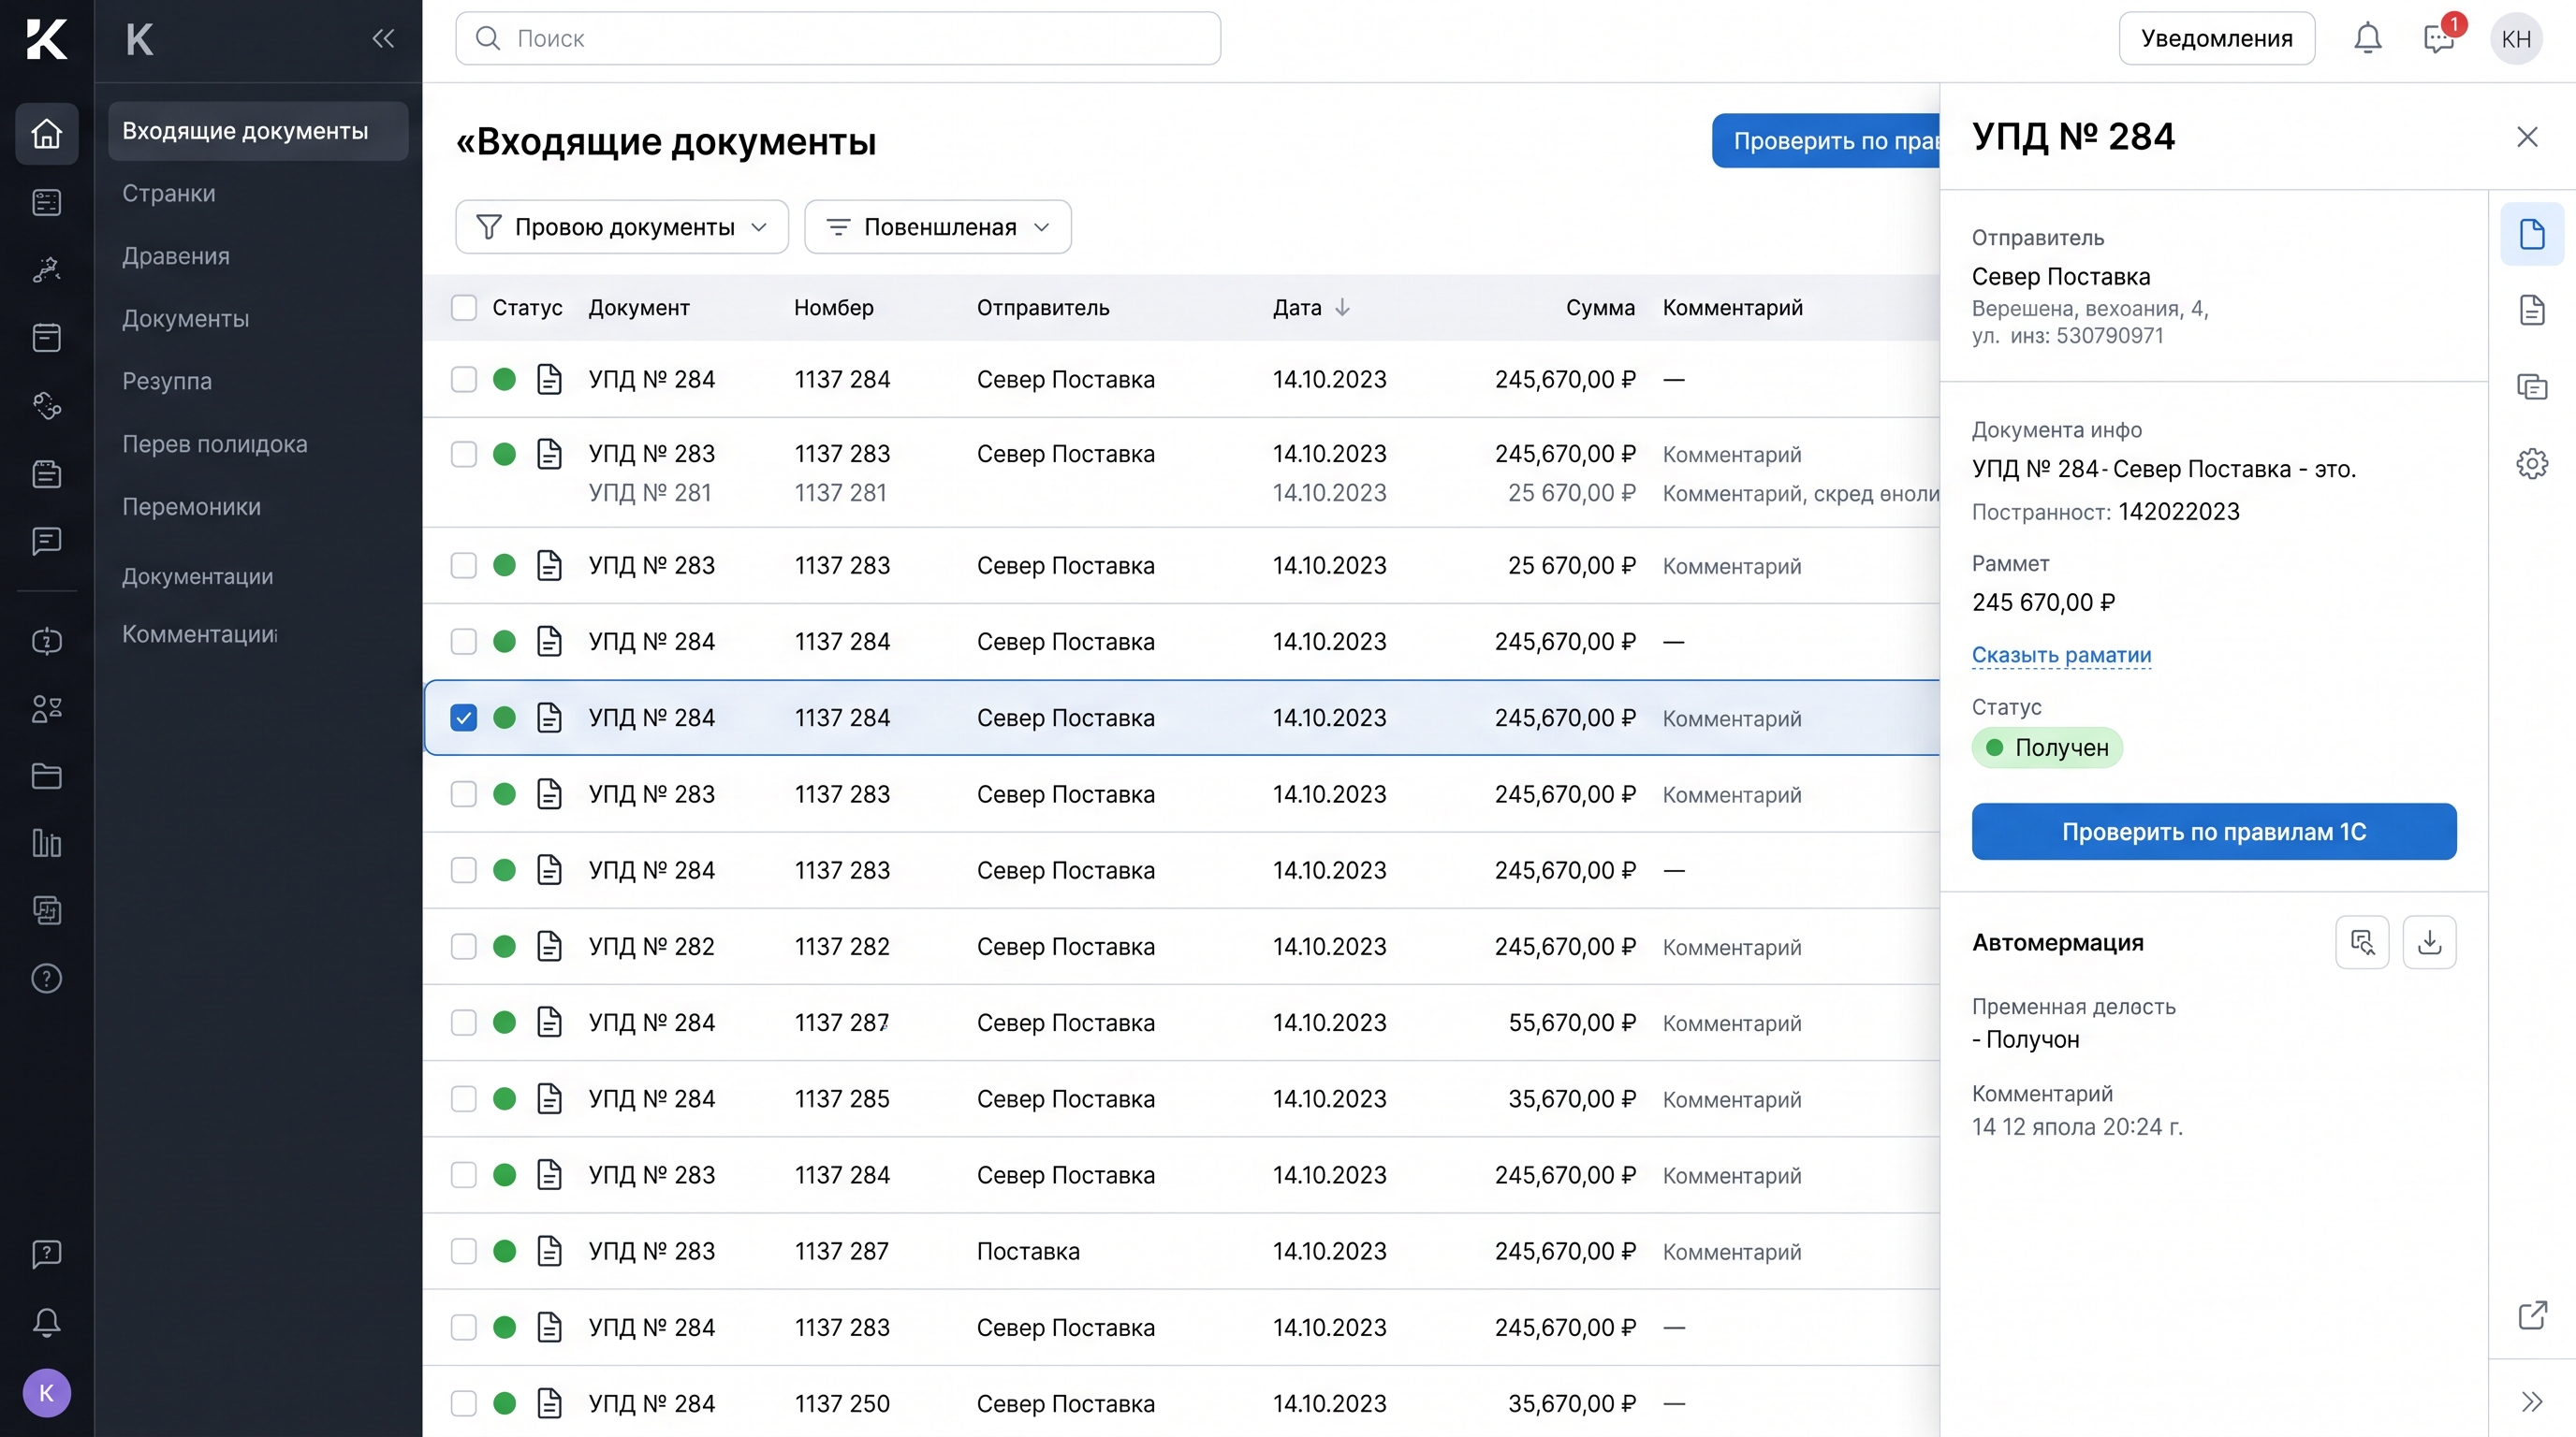Open Резуппа in sidebar
Screen dimensions: 2576x1437
[167, 382]
